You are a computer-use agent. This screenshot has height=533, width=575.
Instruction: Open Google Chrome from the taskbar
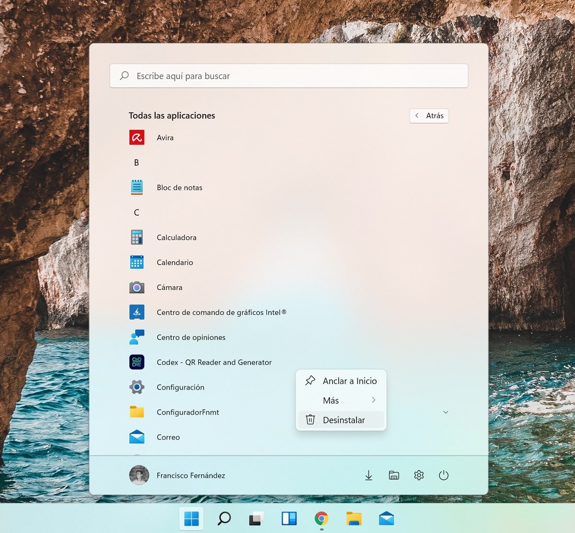[322, 519]
